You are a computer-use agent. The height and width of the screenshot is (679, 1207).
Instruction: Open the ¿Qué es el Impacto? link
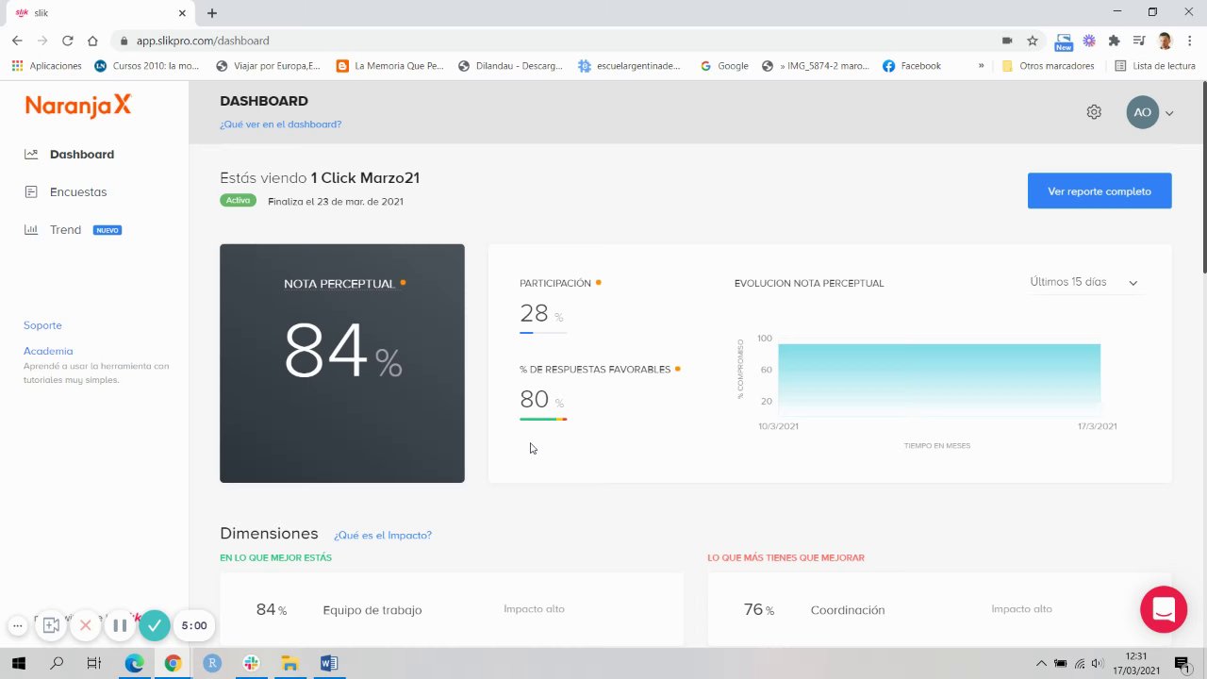pyautogui.click(x=383, y=535)
